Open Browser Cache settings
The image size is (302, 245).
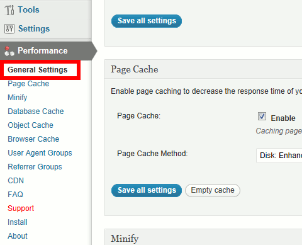click(x=33, y=139)
